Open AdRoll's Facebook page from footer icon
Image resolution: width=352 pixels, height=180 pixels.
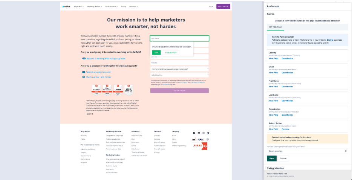[x=194, y=133]
